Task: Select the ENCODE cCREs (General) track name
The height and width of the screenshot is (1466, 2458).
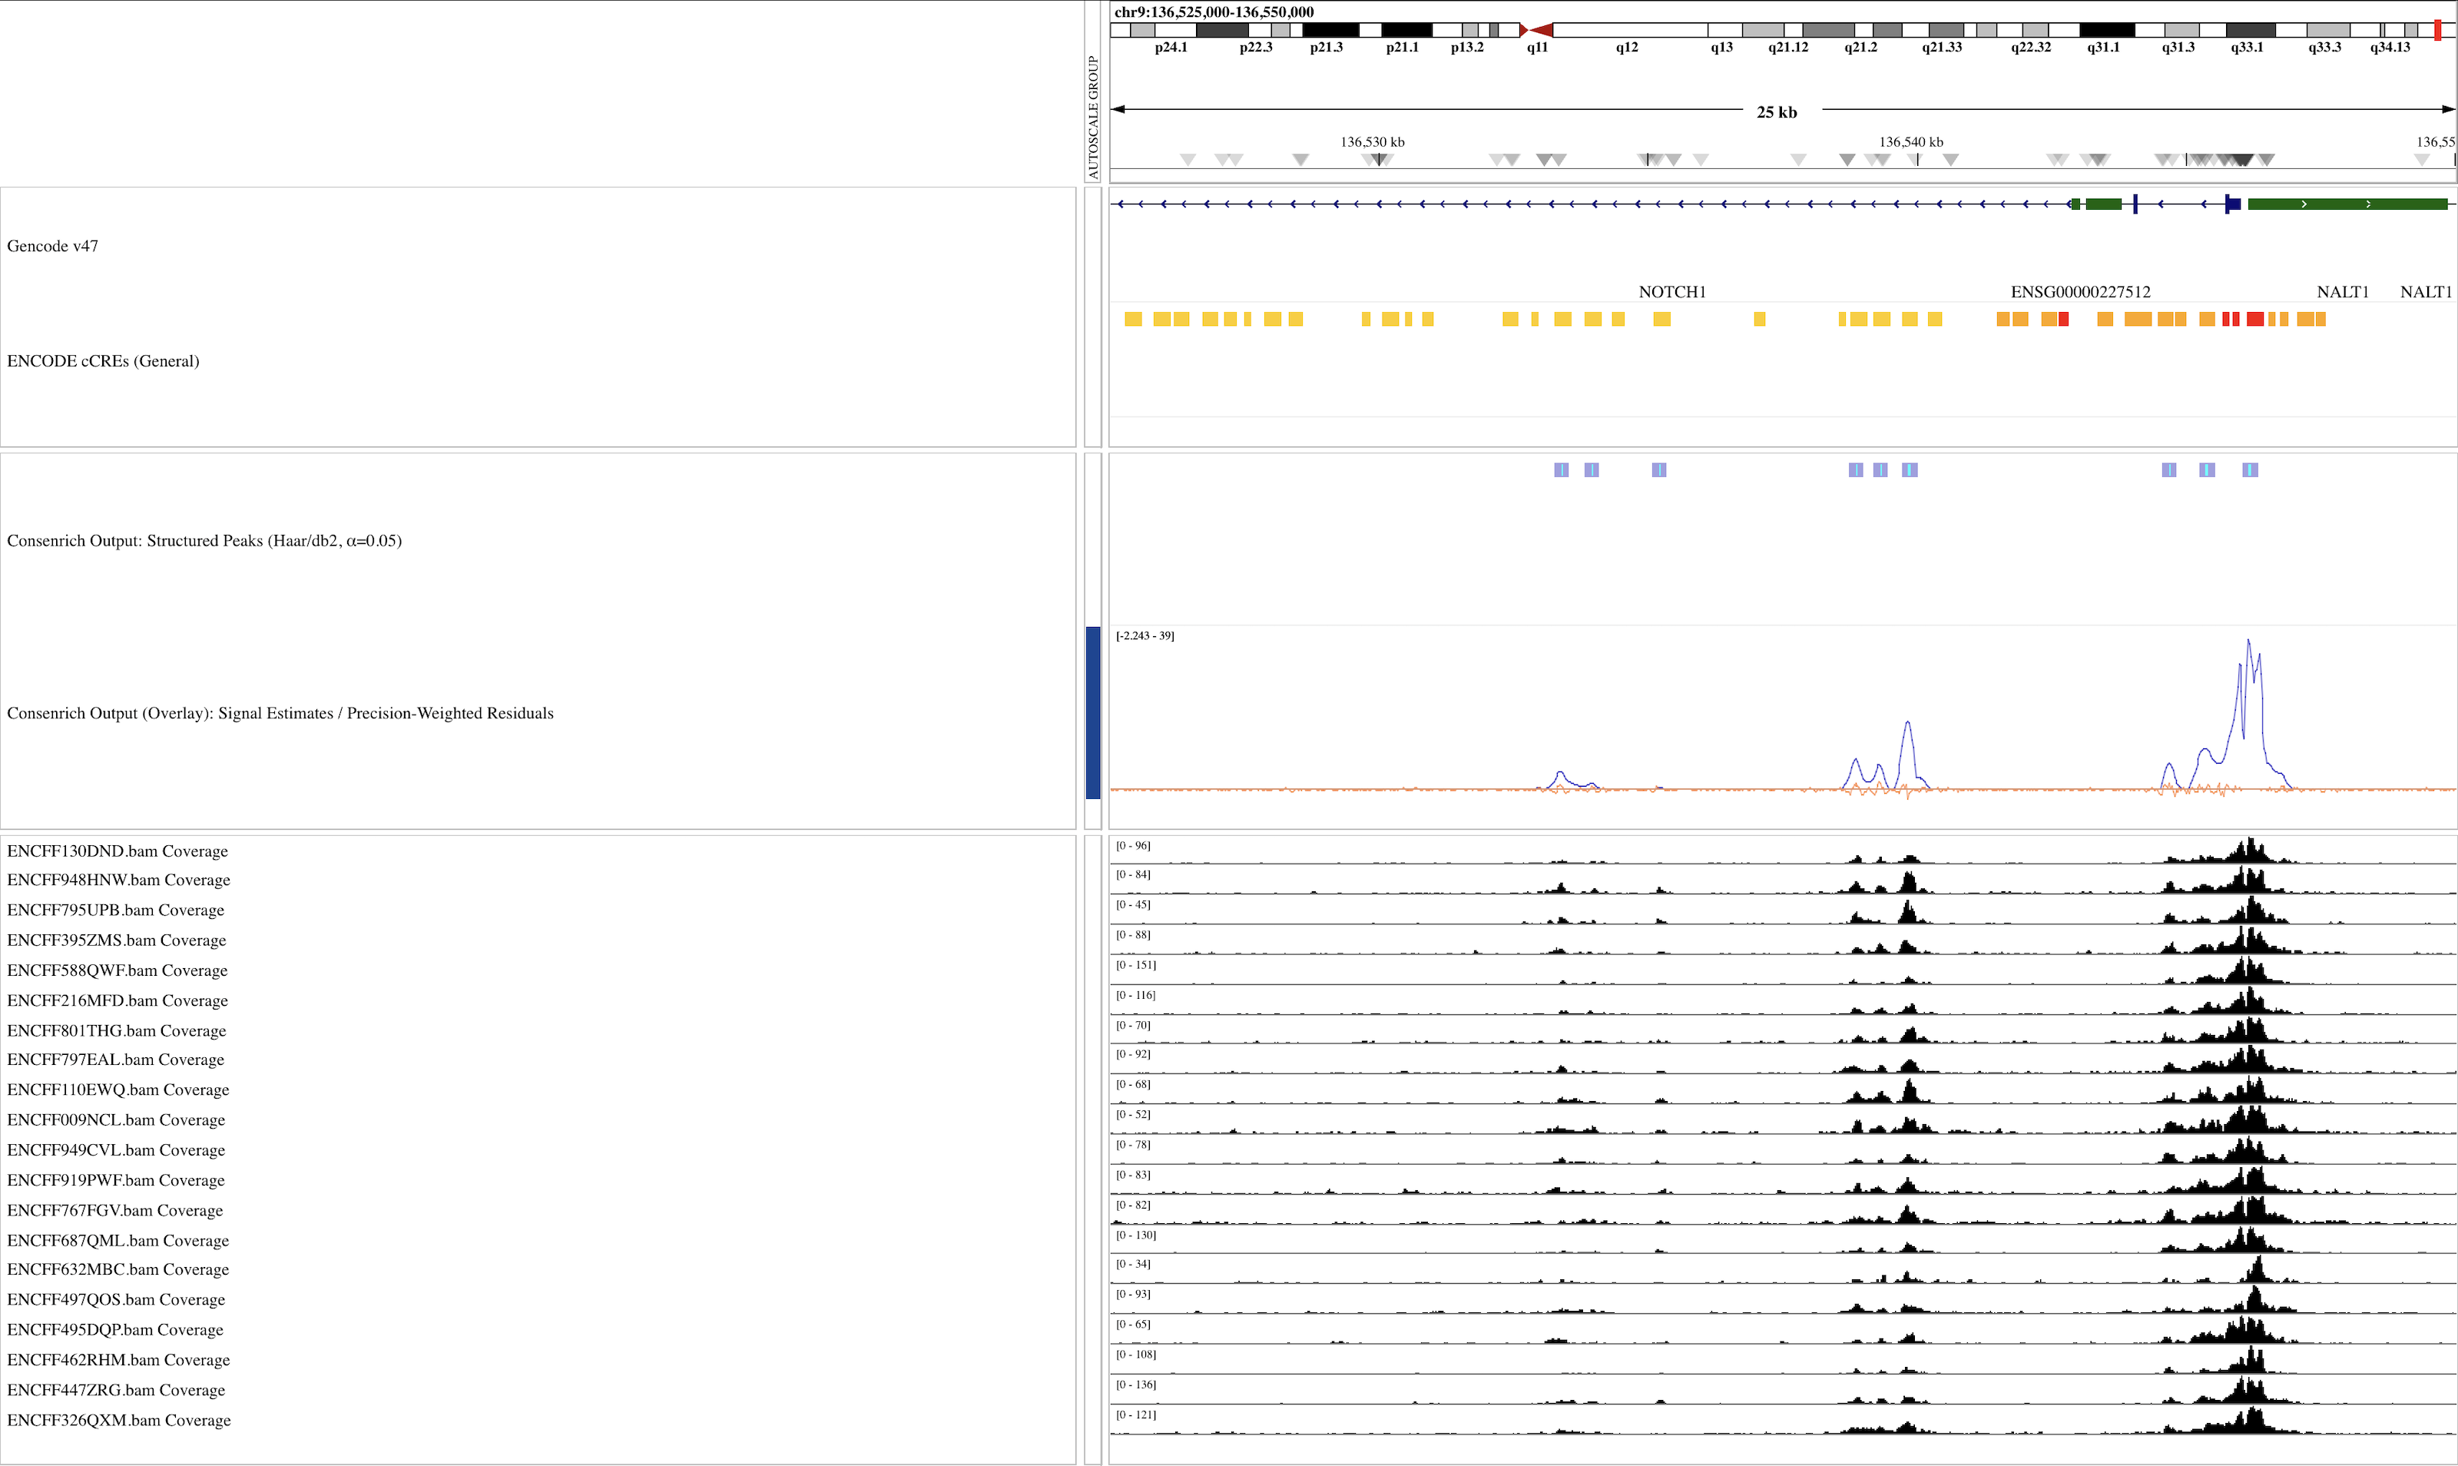Action: (103, 360)
